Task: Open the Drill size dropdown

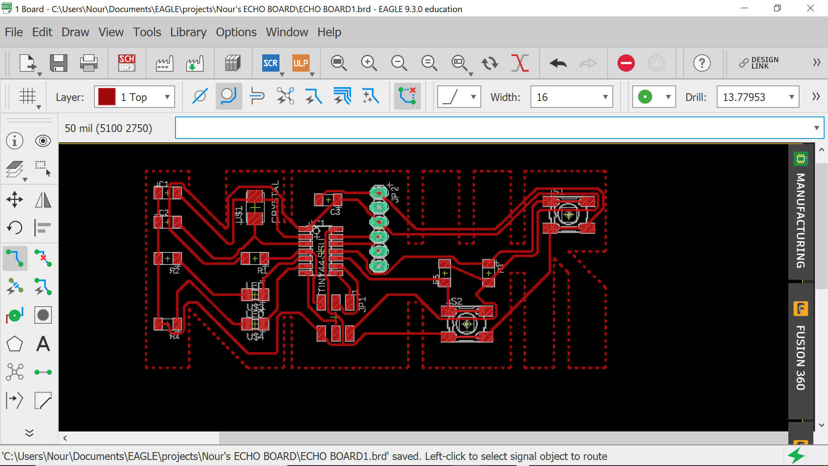Action: 791,97
